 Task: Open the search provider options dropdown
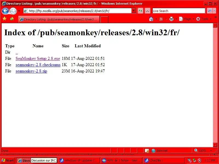(214, 11)
